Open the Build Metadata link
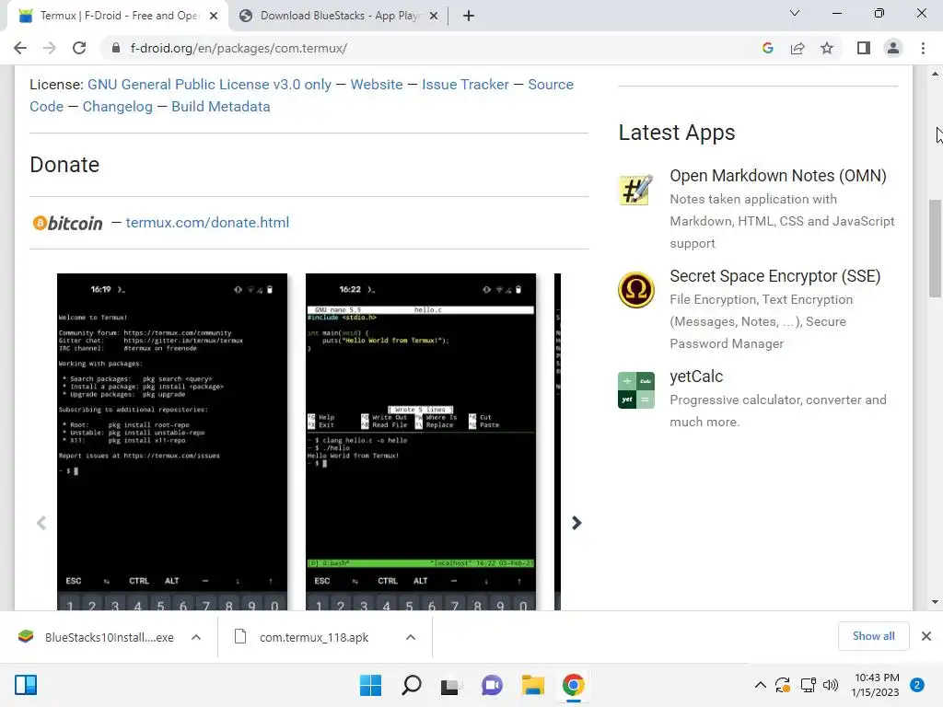 [x=221, y=107]
